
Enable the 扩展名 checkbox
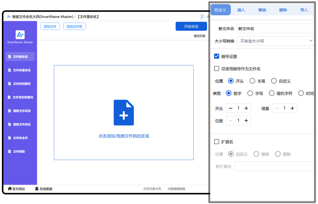[x=217, y=142]
